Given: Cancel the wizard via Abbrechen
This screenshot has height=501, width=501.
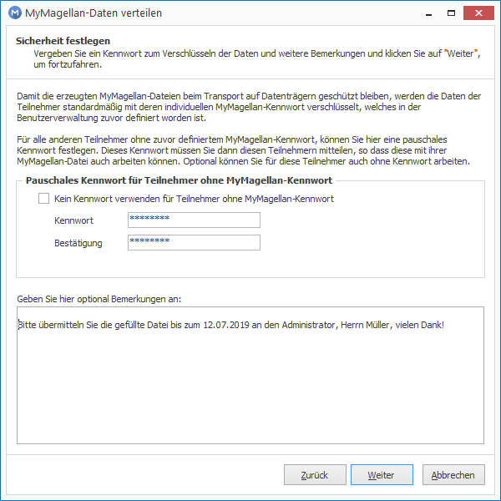Looking at the screenshot, I should 453,475.
